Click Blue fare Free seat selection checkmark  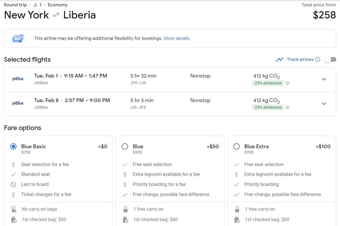(125, 165)
